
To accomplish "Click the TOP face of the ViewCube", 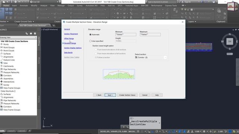I will [230, 41].
